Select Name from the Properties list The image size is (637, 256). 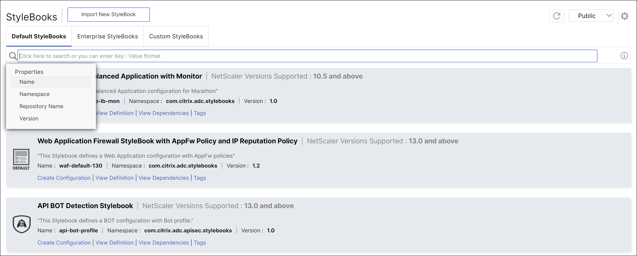(51, 82)
